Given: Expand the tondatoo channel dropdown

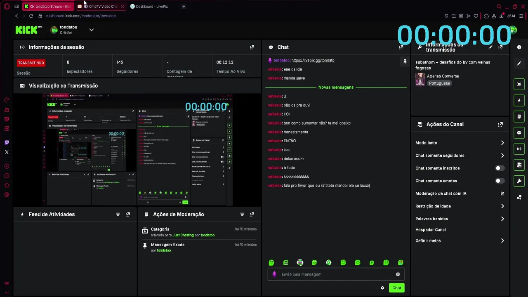Looking at the screenshot, I should click(x=92, y=30).
